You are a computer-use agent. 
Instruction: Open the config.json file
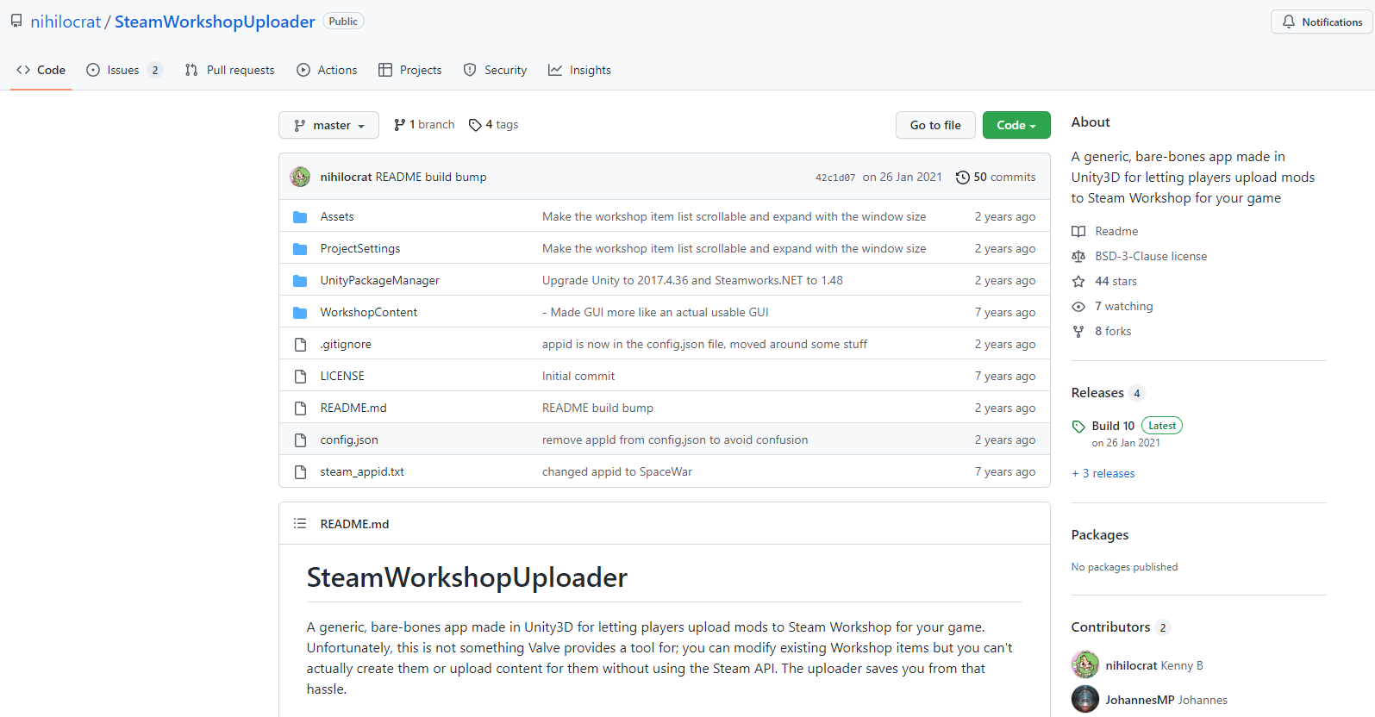click(x=349, y=440)
